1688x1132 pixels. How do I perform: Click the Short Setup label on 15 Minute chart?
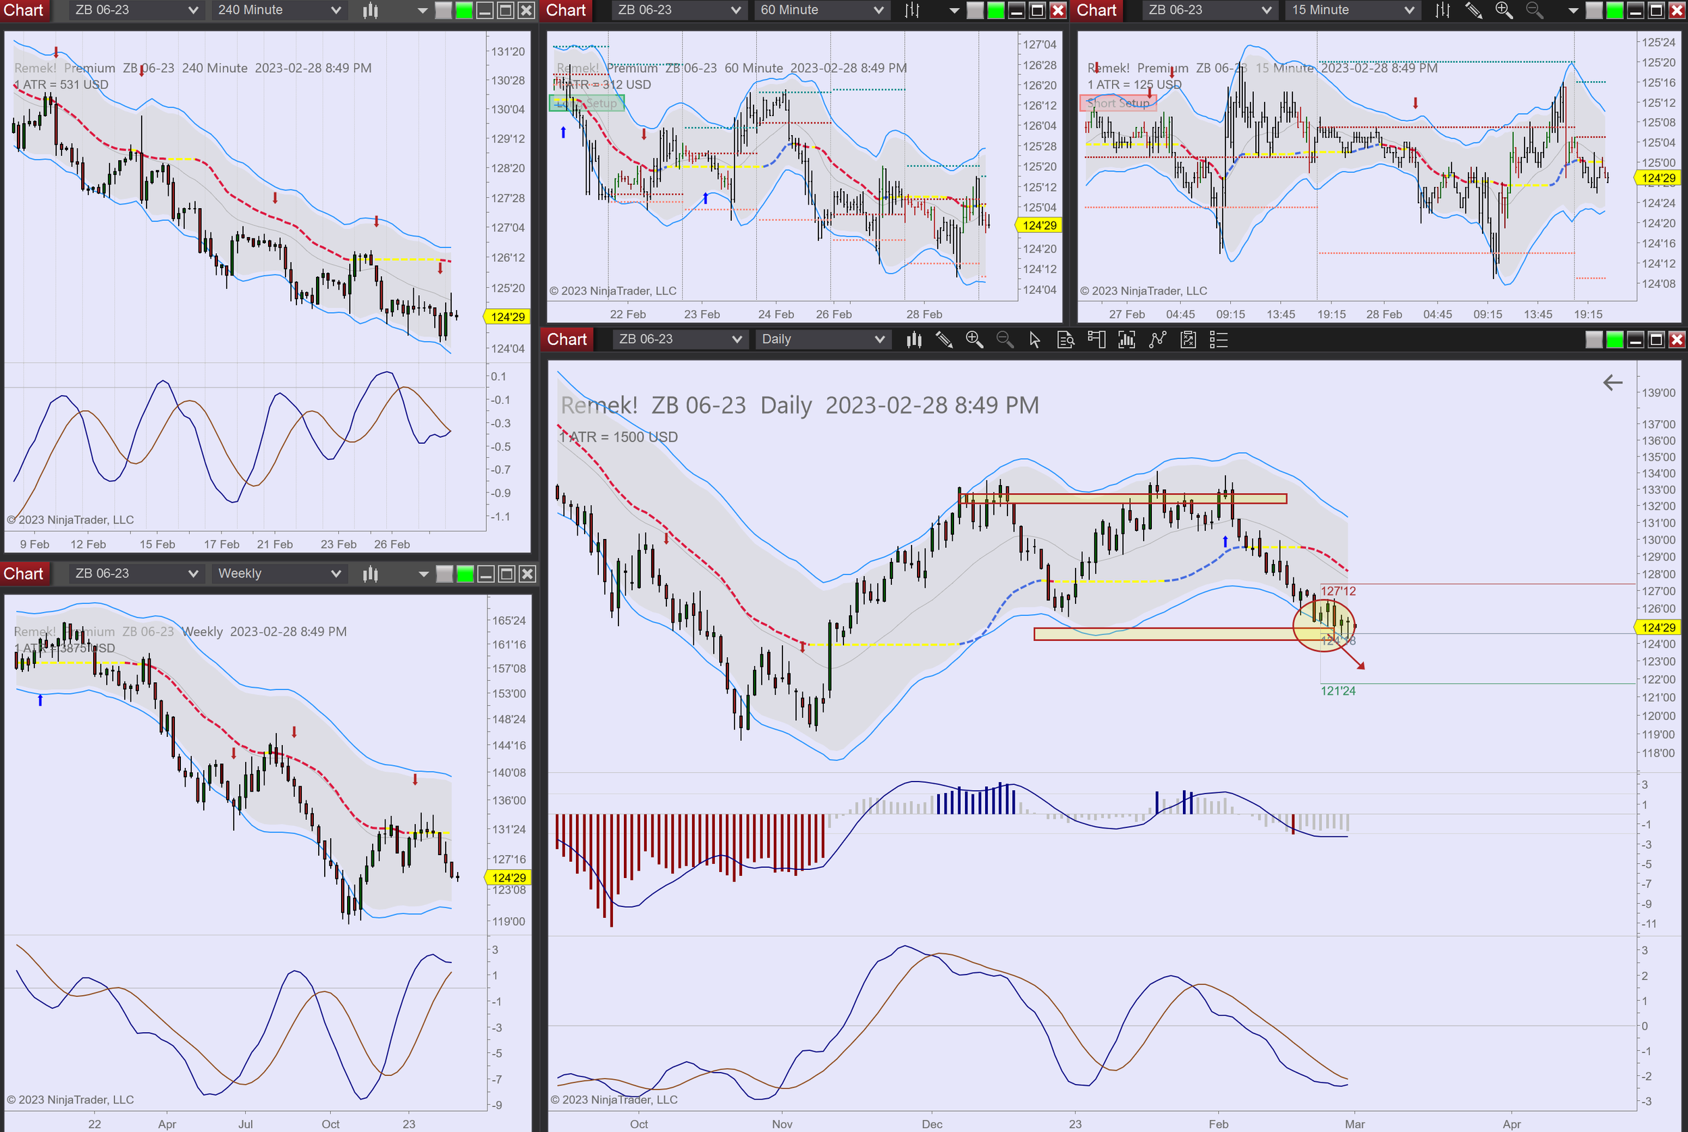1117,103
